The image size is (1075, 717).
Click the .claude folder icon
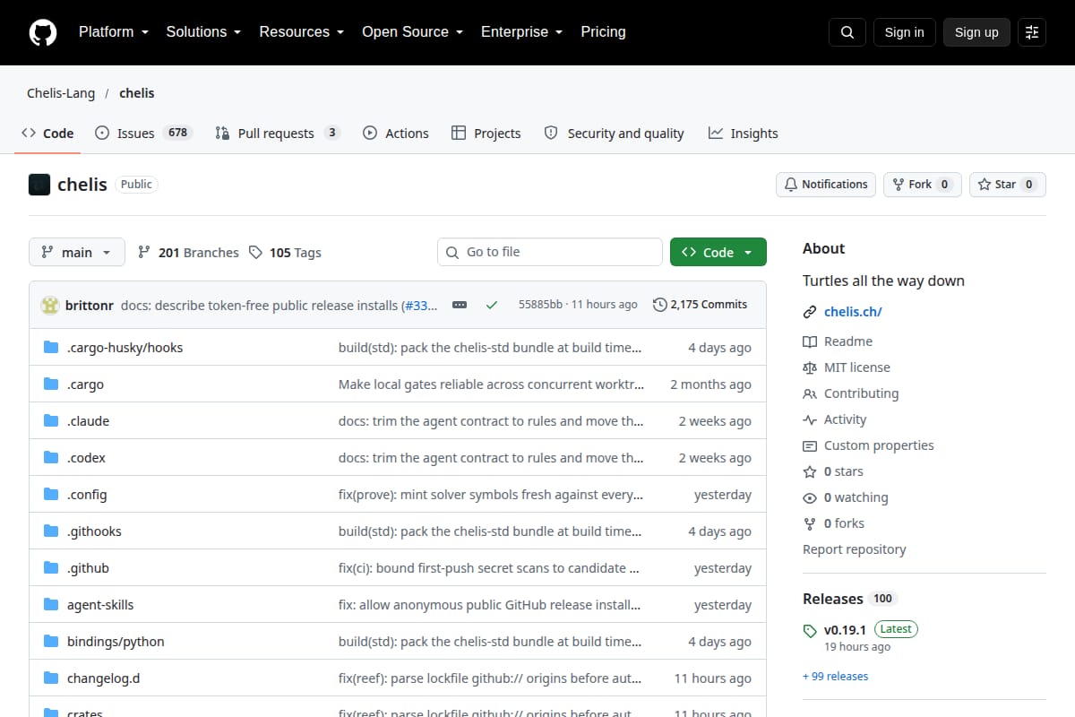(x=51, y=421)
